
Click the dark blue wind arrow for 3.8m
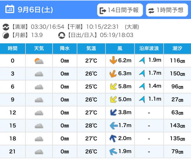(x=112, y=112)
